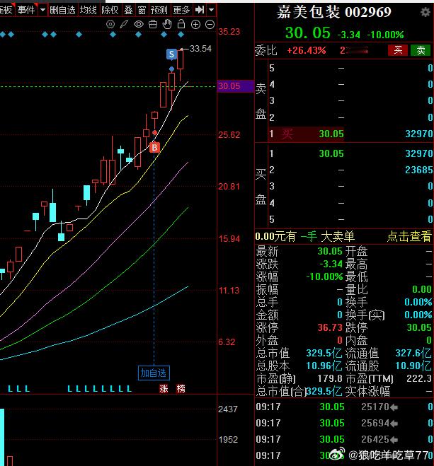Toggle the chart lock icon
Screen dimensions: 434x466
point(181,24)
